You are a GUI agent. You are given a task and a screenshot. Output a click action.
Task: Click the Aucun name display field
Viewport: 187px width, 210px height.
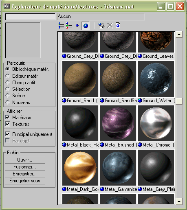pyautogui.click(x=101, y=17)
